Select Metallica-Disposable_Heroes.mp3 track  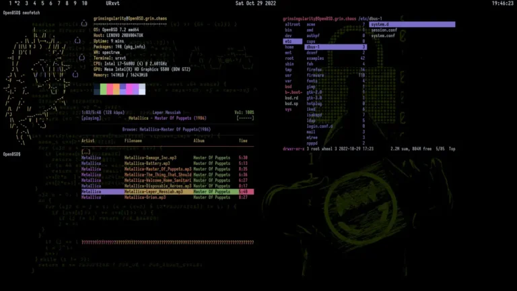158,186
